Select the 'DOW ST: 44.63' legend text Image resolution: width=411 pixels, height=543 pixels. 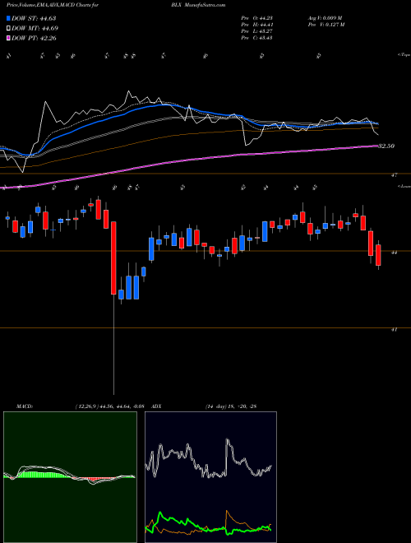click(34, 18)
